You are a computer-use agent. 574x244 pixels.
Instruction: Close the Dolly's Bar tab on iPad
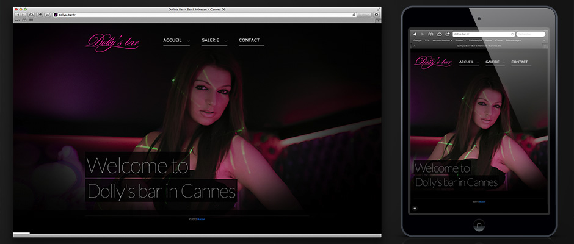(x=415, y=46)
